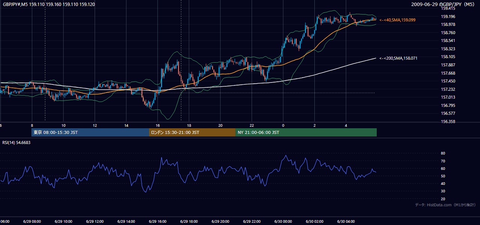The width and height of the screenshot is (480, 225).
Task: Click price level 159.415 on the axis
Action: point(448,8)
